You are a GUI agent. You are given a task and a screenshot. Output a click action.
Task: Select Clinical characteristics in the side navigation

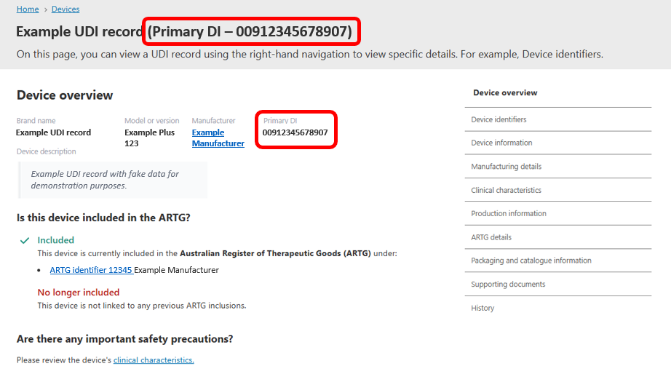click(506, 190)
